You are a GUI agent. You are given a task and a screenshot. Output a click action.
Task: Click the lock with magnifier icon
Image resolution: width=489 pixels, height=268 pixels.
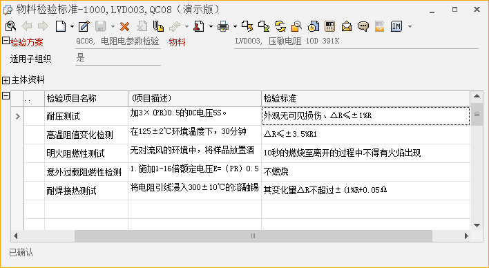296,26
